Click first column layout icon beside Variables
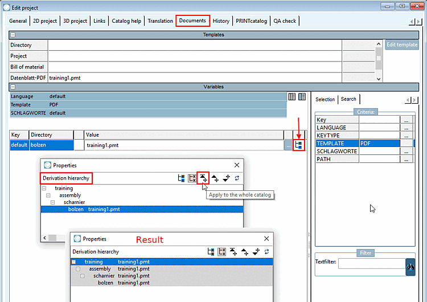 tap(292, 96)
